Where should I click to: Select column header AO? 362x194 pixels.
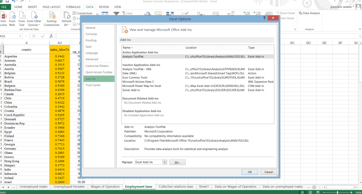click(x=60, y=43)
